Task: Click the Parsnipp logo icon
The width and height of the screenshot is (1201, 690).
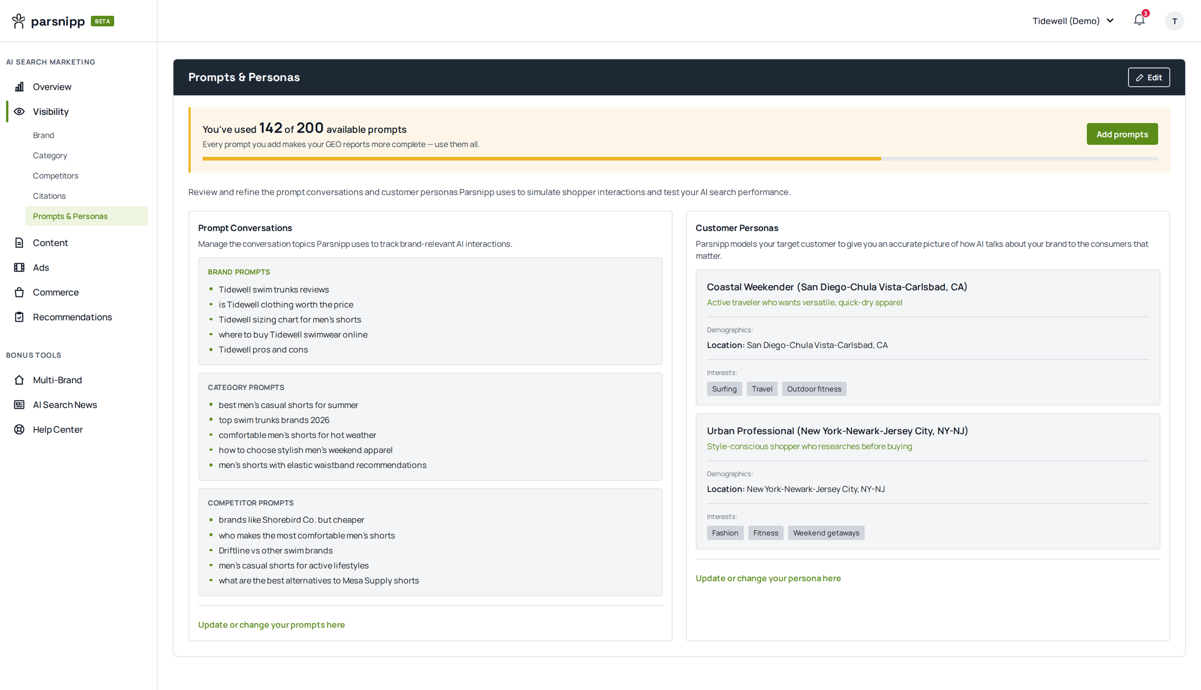Action: [x=19, y=21]
